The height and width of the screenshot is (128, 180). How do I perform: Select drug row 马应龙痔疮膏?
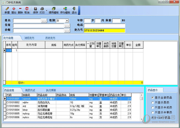pyautogui.click(x=68, y=114)
